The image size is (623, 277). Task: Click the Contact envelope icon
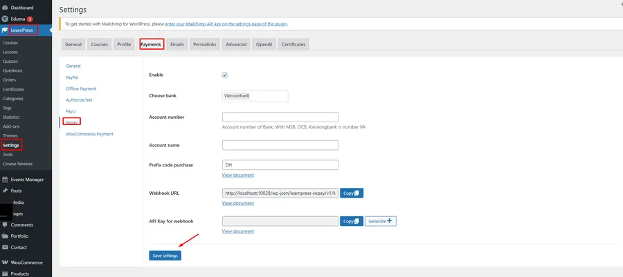point(6,247)
